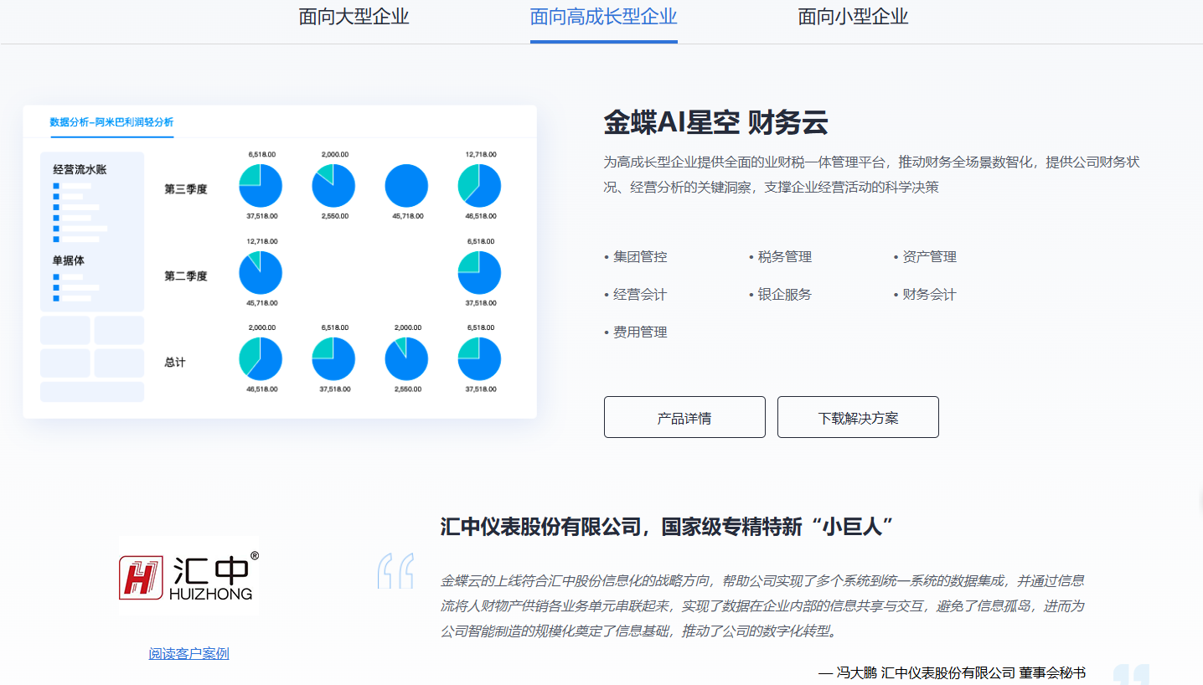Switch to the 面向大型企业 tab
Viewport: 1203px width, 685px height.
[354, 17]
